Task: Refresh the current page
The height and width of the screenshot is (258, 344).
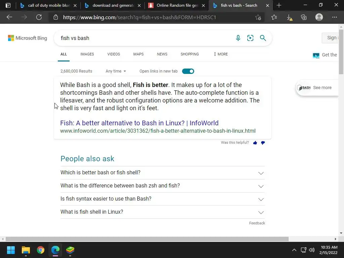Action: [x=39, y=17]
